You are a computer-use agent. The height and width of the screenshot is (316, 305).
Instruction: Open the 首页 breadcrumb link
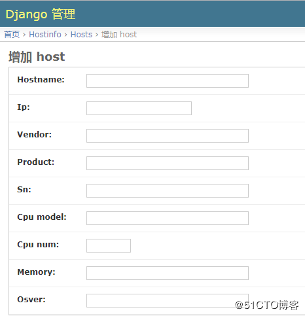click(12, 35)
